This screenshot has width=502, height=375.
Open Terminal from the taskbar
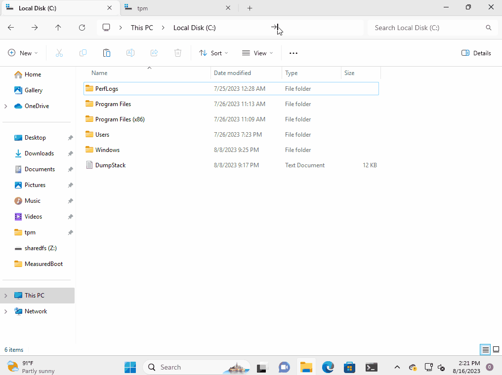[x=372, y=367]
